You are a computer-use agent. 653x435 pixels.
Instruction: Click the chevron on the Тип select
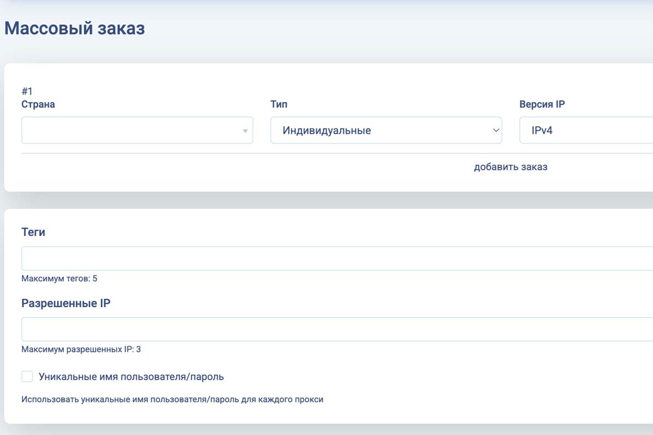(495, 130)
